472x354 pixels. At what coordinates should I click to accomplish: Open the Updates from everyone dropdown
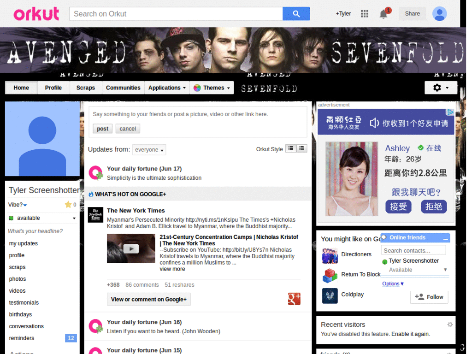click(x=149, y=150)
